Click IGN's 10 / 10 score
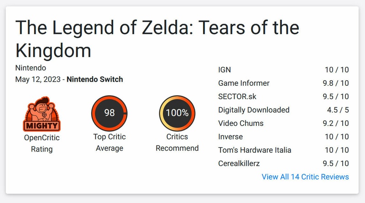 (x=336, y=70)
